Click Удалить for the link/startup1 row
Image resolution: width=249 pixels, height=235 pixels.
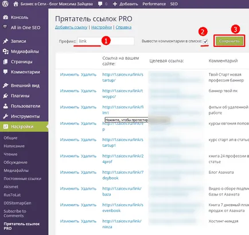(88, 140)
